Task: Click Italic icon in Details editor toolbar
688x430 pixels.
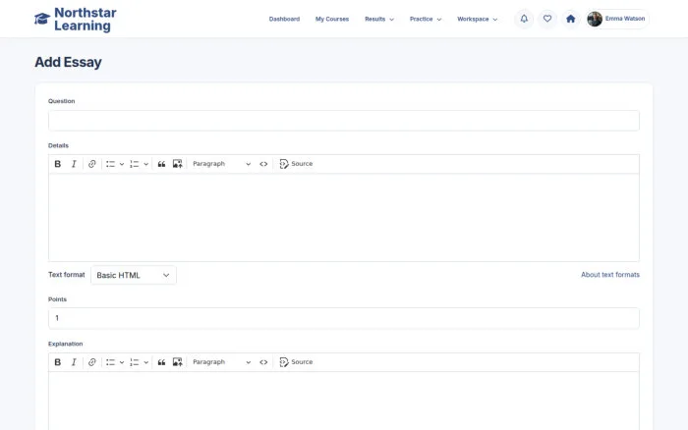Action: (74, 164)
